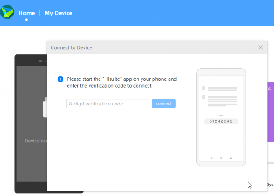Switch to the Home tab
Screen dimensions: 274x195
pyautogui.click(x=26, y=13)
